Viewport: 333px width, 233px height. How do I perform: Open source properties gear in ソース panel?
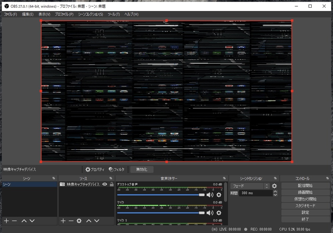(79, 221)
